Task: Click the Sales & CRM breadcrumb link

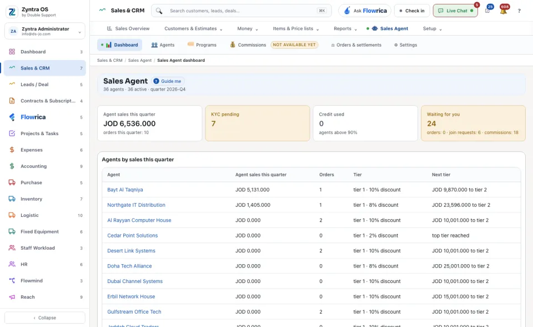Action: pos(110,60)
